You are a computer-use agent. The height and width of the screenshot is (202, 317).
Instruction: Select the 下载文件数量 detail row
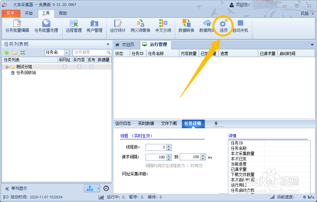pyautogui.click(x=269, y=174)
